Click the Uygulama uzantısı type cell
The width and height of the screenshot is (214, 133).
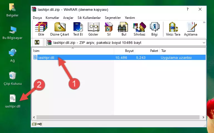point(176,57)
